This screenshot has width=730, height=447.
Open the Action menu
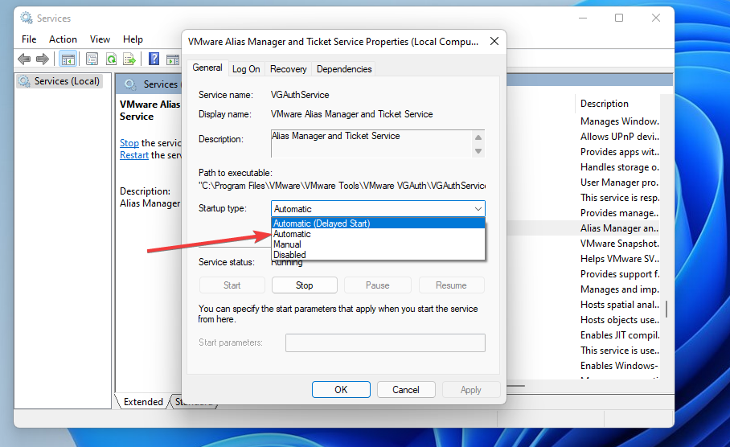(63, 39)
